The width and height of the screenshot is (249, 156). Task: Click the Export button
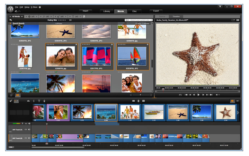[156, 11]
